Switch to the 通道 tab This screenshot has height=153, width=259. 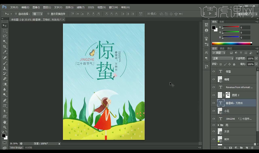click(x=222, y=48)
